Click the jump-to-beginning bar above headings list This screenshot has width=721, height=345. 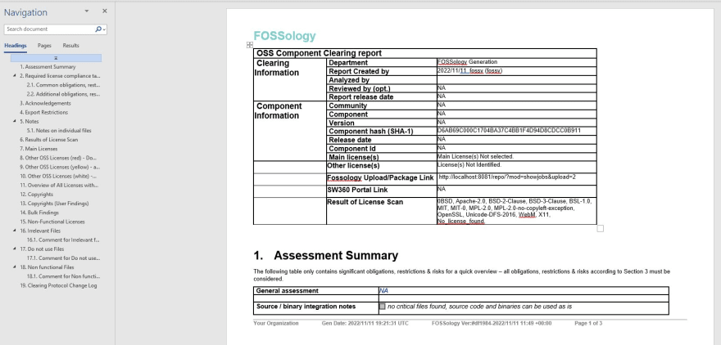click(56, 58)
